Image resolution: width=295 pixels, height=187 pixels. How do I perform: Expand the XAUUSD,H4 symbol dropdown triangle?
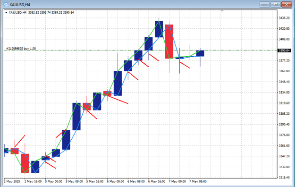click(x=6, y=13)
